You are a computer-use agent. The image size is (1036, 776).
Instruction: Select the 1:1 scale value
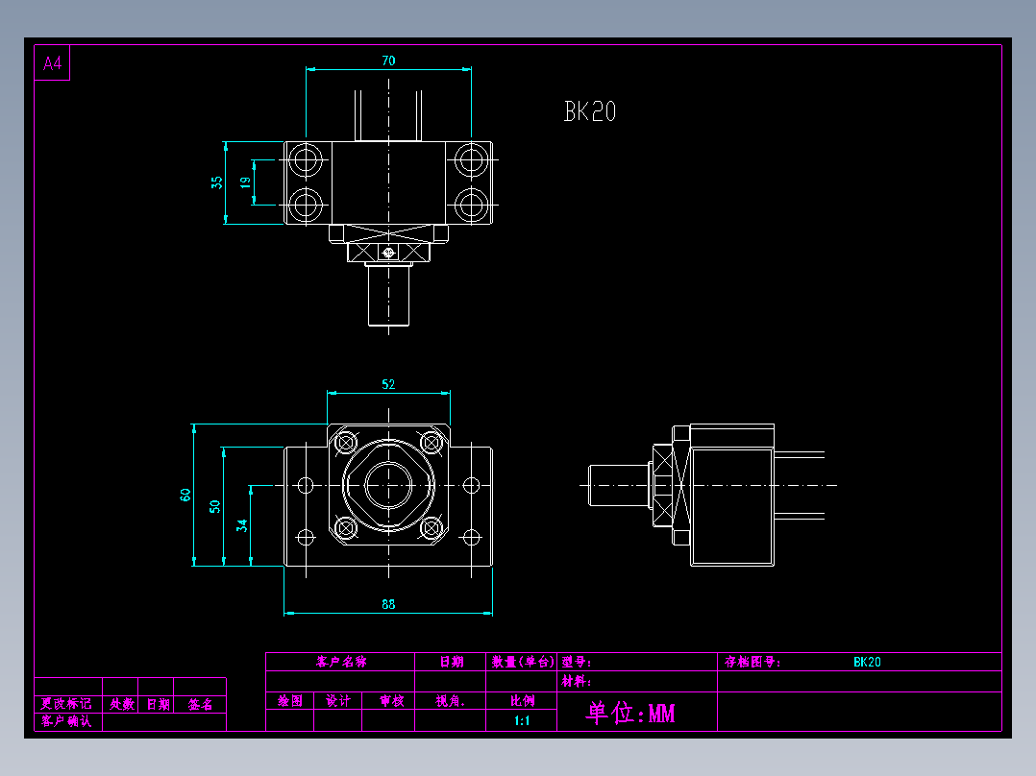[x=522, y=720]
